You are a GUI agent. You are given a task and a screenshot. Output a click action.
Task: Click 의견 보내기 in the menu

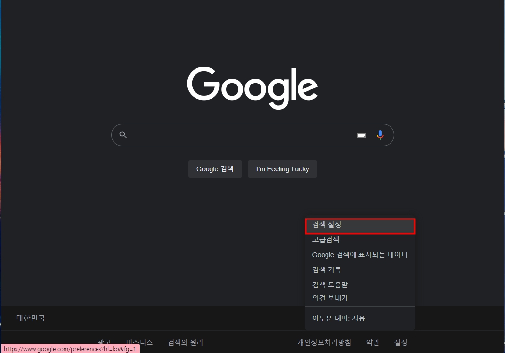point(330,298)
